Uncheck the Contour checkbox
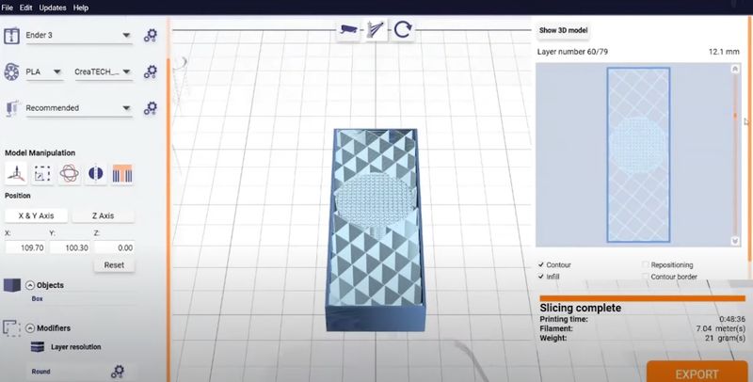The height and width of the screenshot is (382, 753). pos(541,264)
